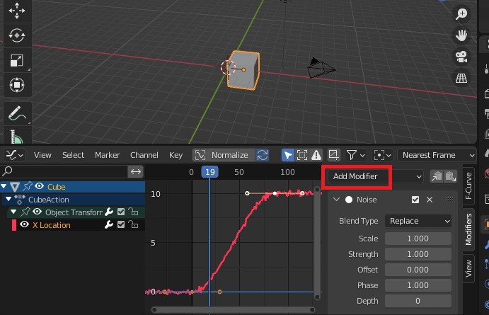Click the create ghost curves icon
The image size is (489, 315).
click(333, 155)
